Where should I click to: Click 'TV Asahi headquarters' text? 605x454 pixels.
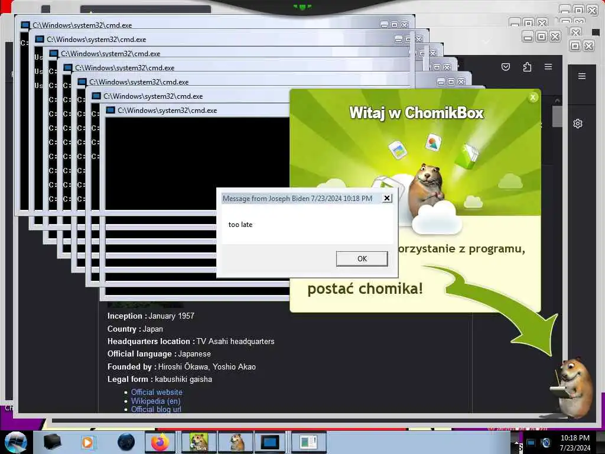pyautogui.click(x=235, y=341)
